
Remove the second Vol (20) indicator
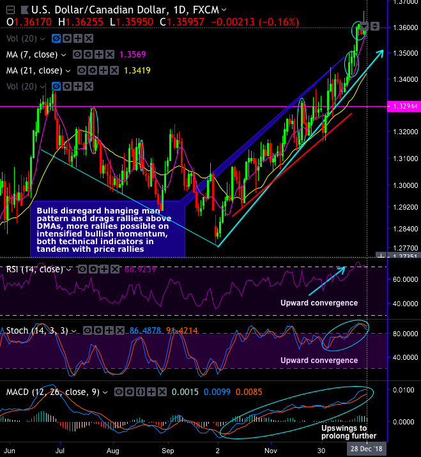(89, 86)
